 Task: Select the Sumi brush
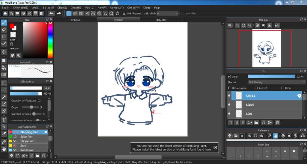click(x=28, y=146)
